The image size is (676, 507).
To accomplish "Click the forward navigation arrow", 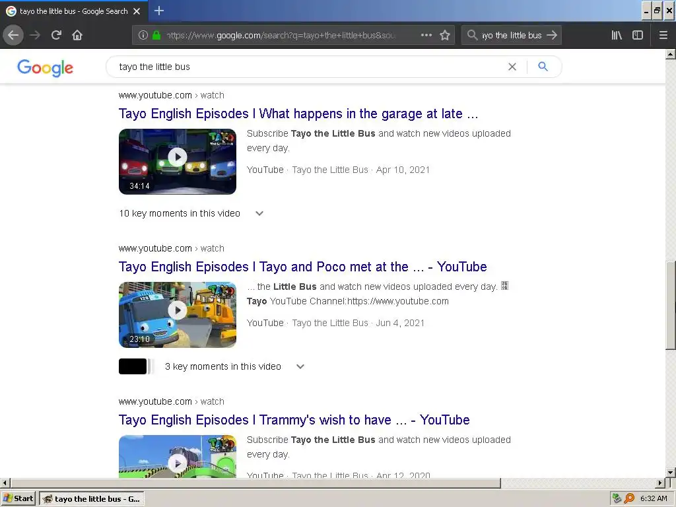I will click(x=35, y=35).
